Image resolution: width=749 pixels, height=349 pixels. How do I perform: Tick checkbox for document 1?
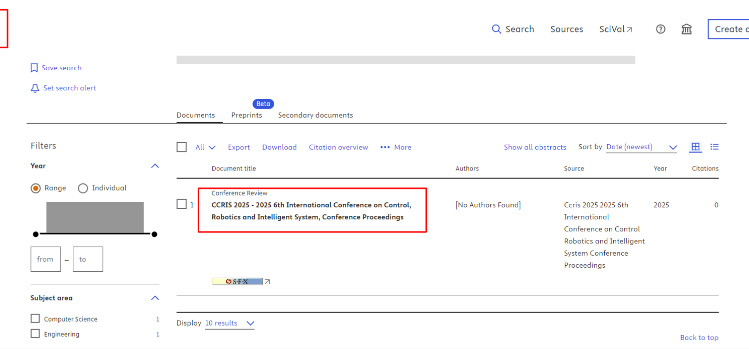(x=182, y=204)
